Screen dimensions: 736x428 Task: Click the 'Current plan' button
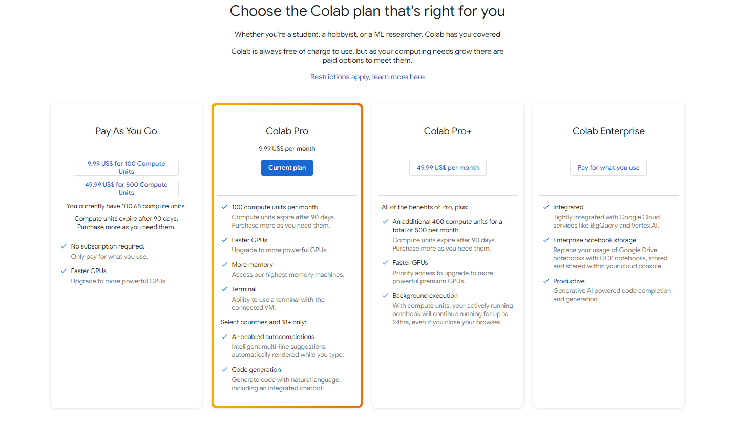(x=287, y=168)
